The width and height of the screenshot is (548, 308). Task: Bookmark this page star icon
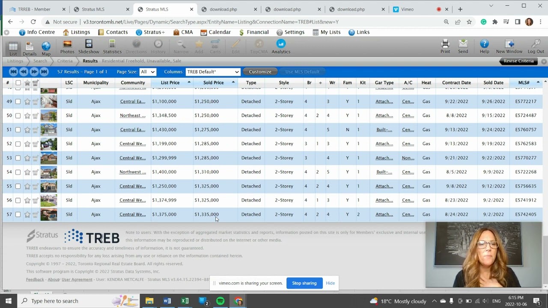[x=469, y=22]
